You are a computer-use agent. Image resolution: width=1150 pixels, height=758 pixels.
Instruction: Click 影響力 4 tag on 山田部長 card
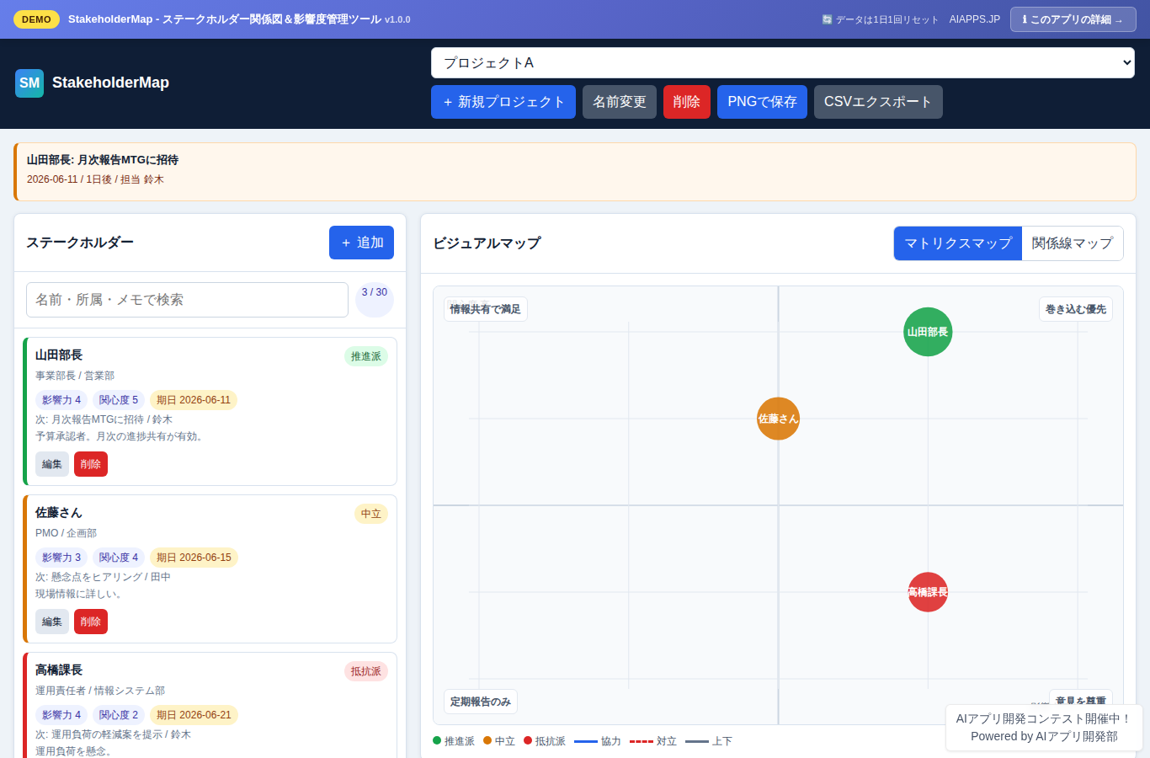click(61, 400)
